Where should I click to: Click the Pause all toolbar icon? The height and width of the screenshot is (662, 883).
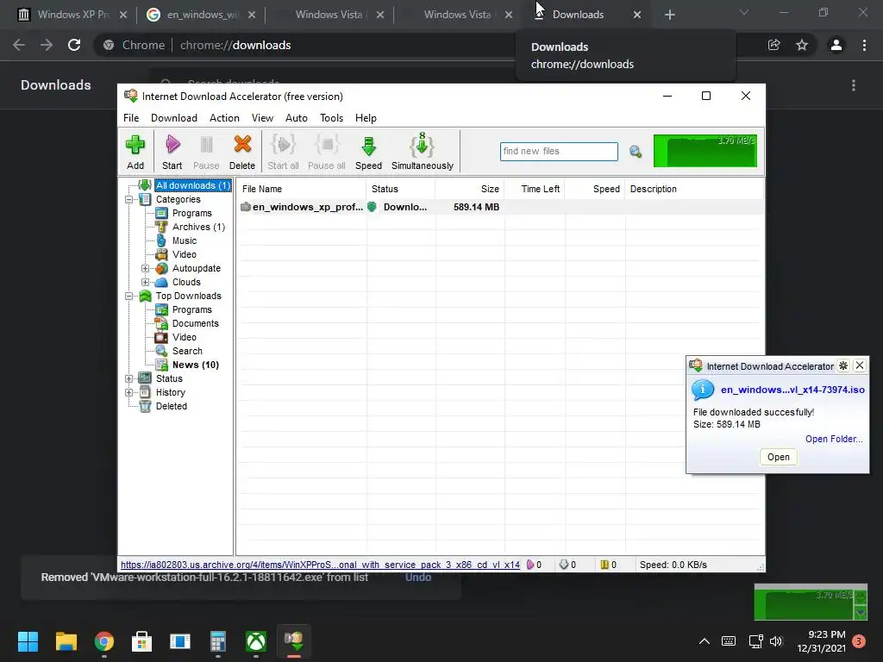327,152
